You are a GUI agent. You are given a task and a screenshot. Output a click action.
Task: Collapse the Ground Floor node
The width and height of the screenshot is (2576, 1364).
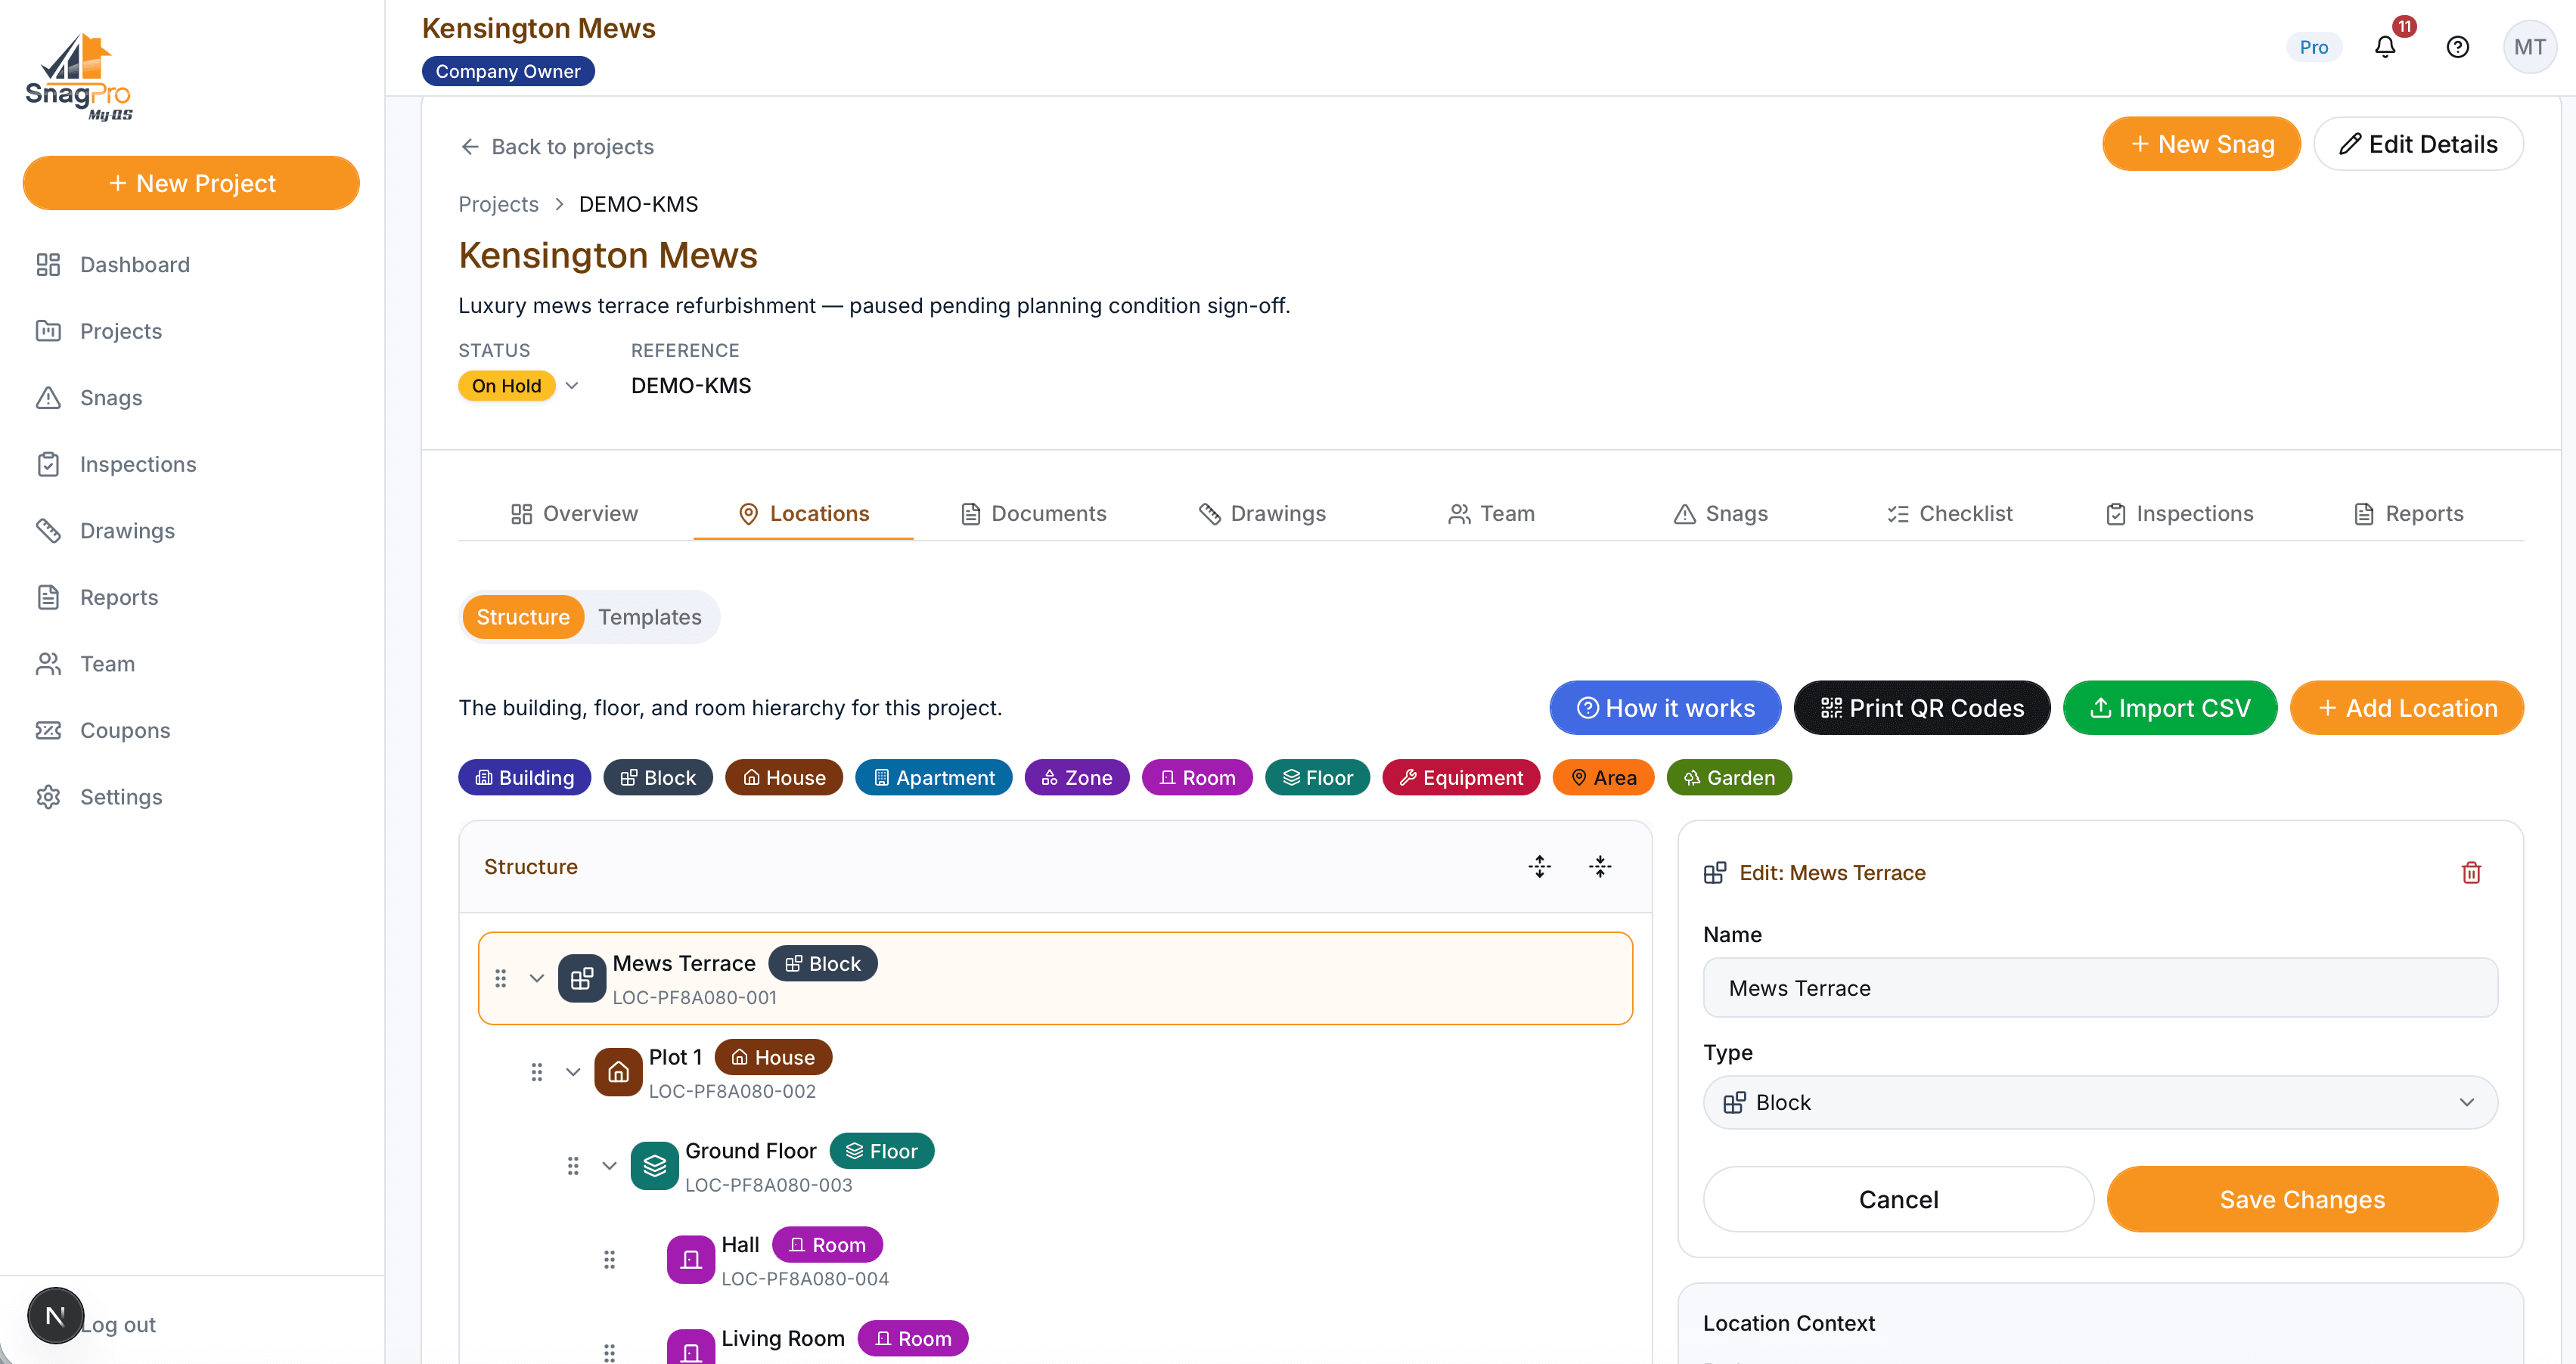point(609,1166)
